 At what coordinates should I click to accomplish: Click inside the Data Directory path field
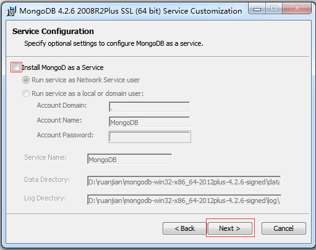[184, 181]
